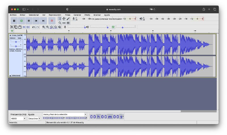Click the Pause playback button
Viewport: 227px width, 135px height.
coord(14,21)
